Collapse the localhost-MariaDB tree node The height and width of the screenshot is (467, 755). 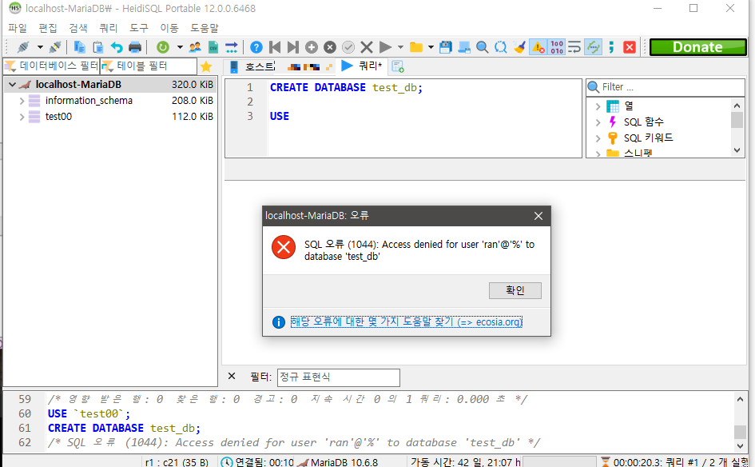[13, 85]
